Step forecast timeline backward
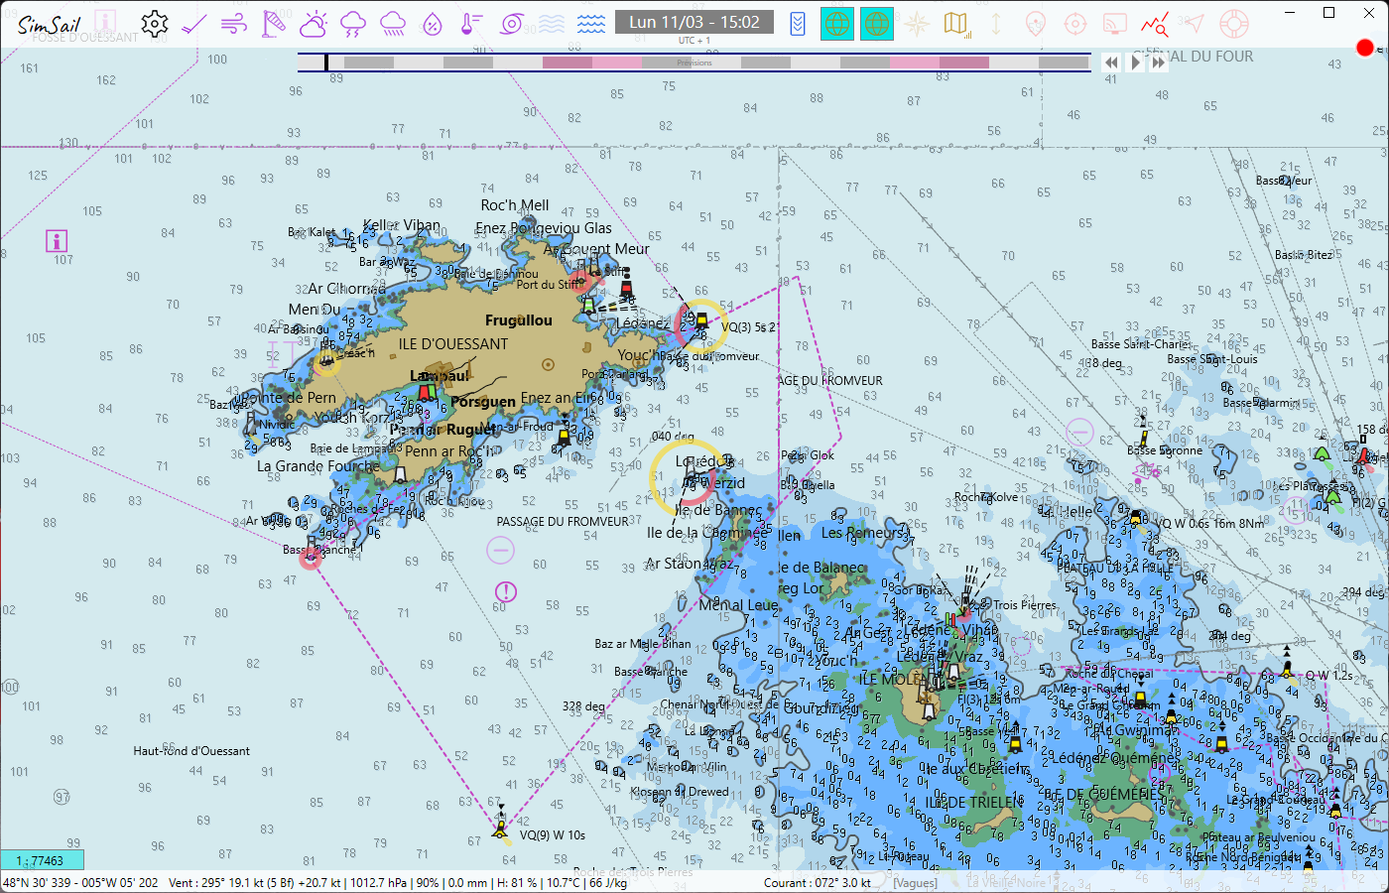 tap(1111, 63)
